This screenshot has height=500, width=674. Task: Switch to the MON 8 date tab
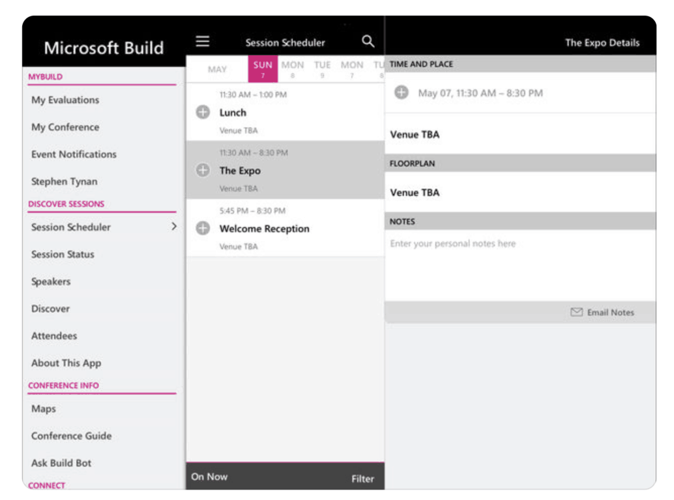point(292,68)
